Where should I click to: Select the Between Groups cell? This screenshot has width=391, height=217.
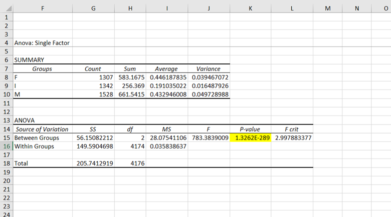(43, 138)
